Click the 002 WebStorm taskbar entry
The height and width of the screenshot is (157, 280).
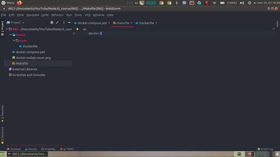pos(27,154)
